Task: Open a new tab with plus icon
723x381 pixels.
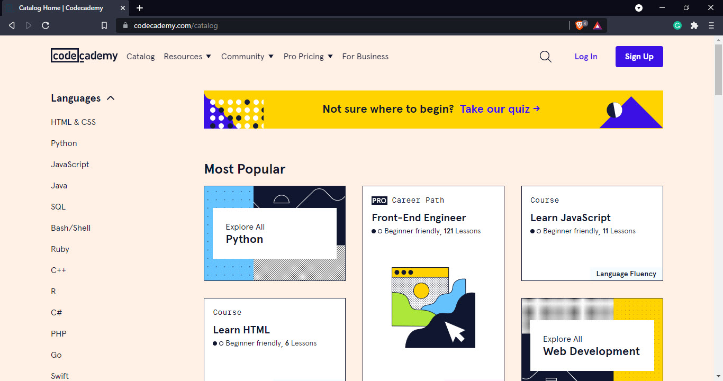Action: point(140,8)
